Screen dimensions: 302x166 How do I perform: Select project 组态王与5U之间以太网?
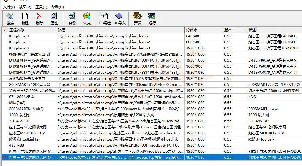28,127
